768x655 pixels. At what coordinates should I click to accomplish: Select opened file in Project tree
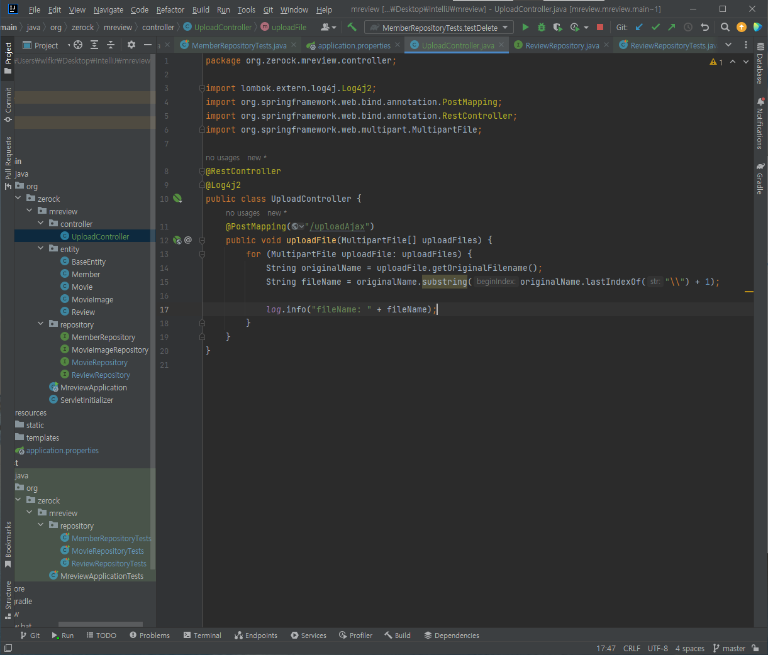pyautogui.click(x=78, y=45)
